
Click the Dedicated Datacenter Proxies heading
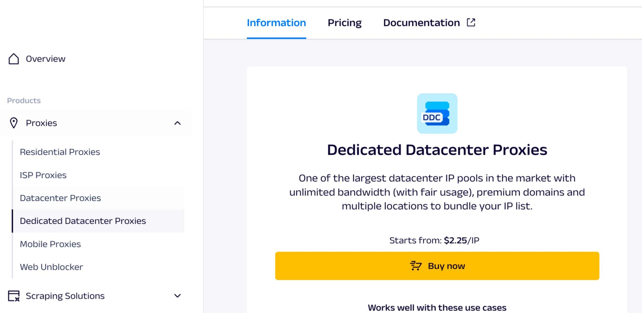point(437,150)
